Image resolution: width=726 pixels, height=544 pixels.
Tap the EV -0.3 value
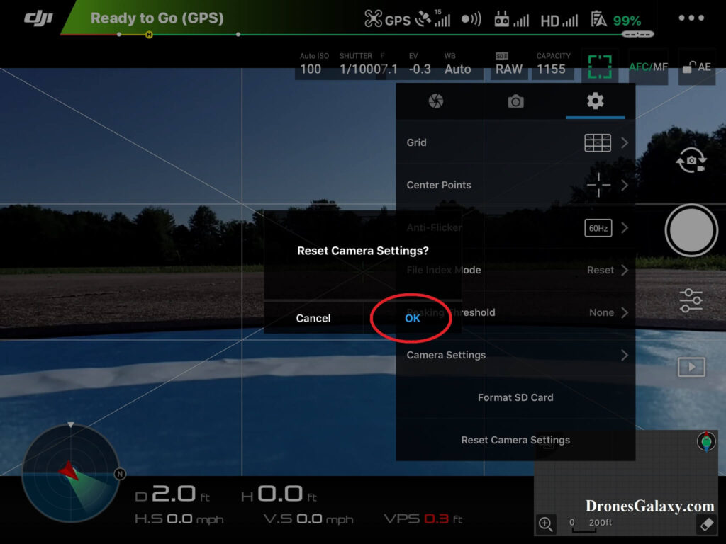[x=420, y=69]
